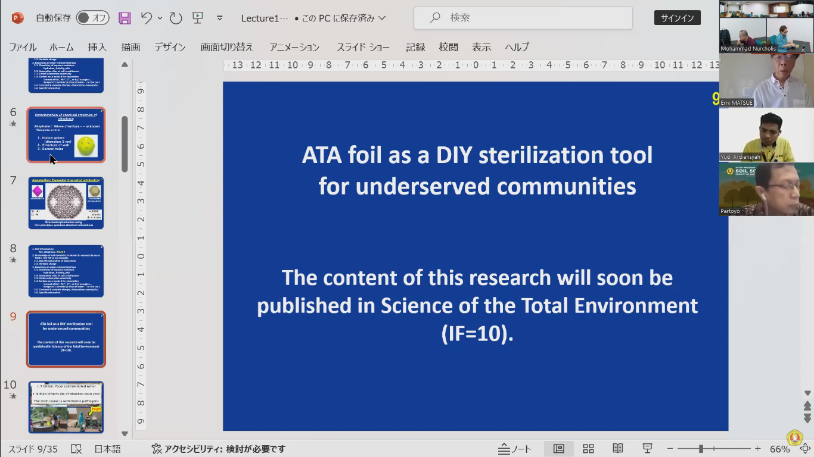Switch to Normal view icon

coord(559,449)
